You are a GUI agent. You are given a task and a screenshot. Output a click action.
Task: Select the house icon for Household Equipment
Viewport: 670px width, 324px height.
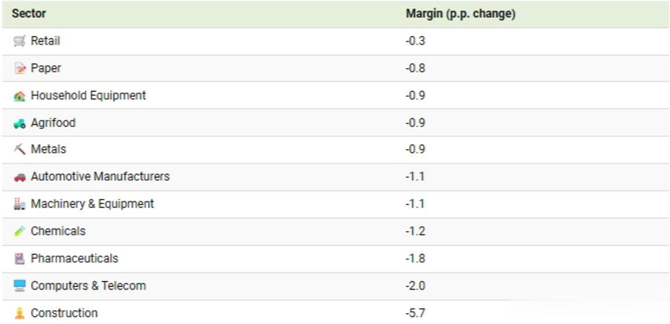tap(20, 96)
